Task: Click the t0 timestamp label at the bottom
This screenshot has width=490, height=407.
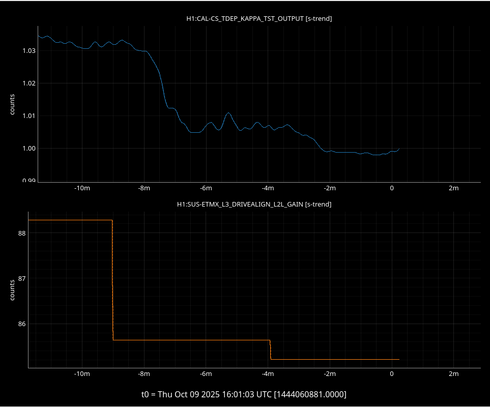Action: (244, 394)
